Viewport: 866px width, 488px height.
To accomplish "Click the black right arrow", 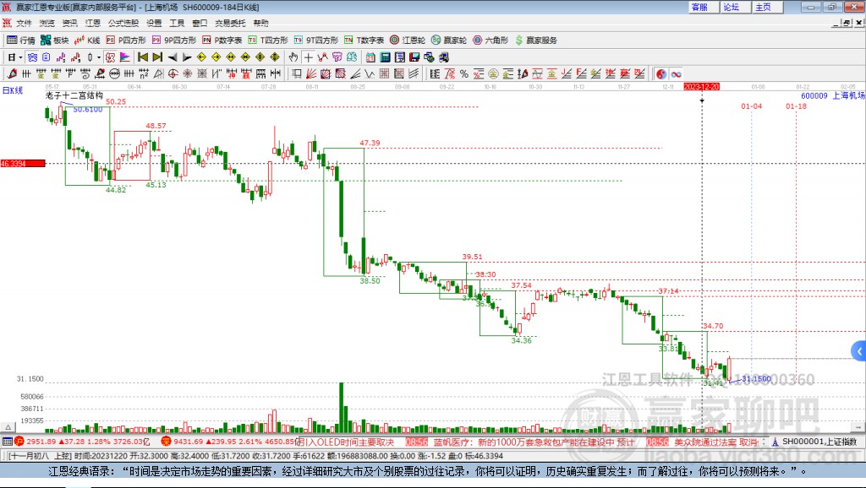I will tap(187, 57).
